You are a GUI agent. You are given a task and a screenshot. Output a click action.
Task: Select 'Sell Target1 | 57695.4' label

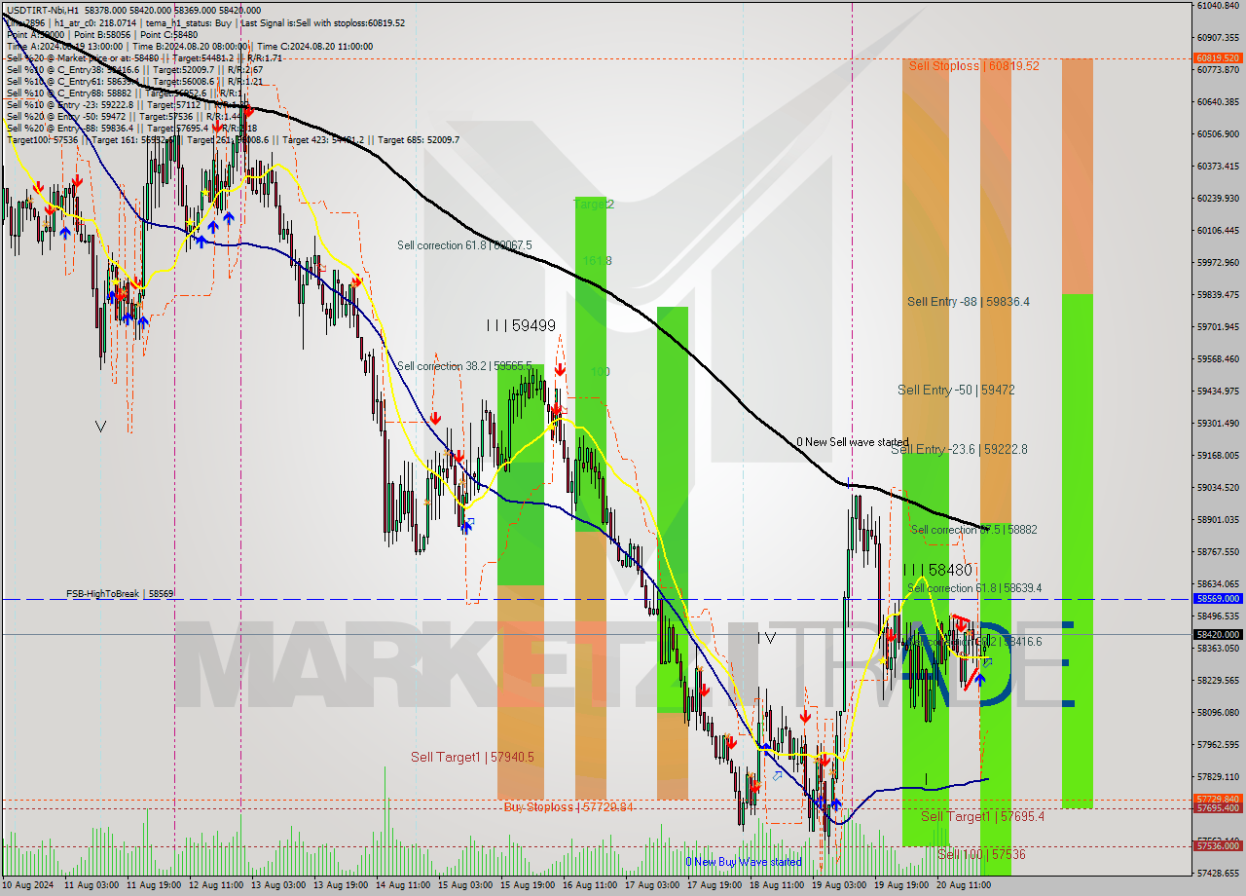982,816
